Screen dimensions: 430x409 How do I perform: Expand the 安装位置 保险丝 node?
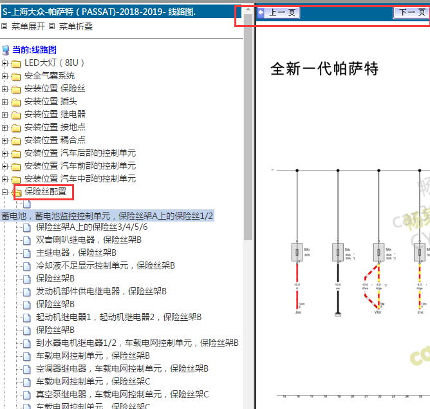pos(5,89)
